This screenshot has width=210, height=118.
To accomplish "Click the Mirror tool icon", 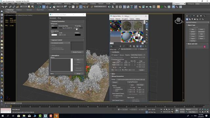I will (109, 7).
